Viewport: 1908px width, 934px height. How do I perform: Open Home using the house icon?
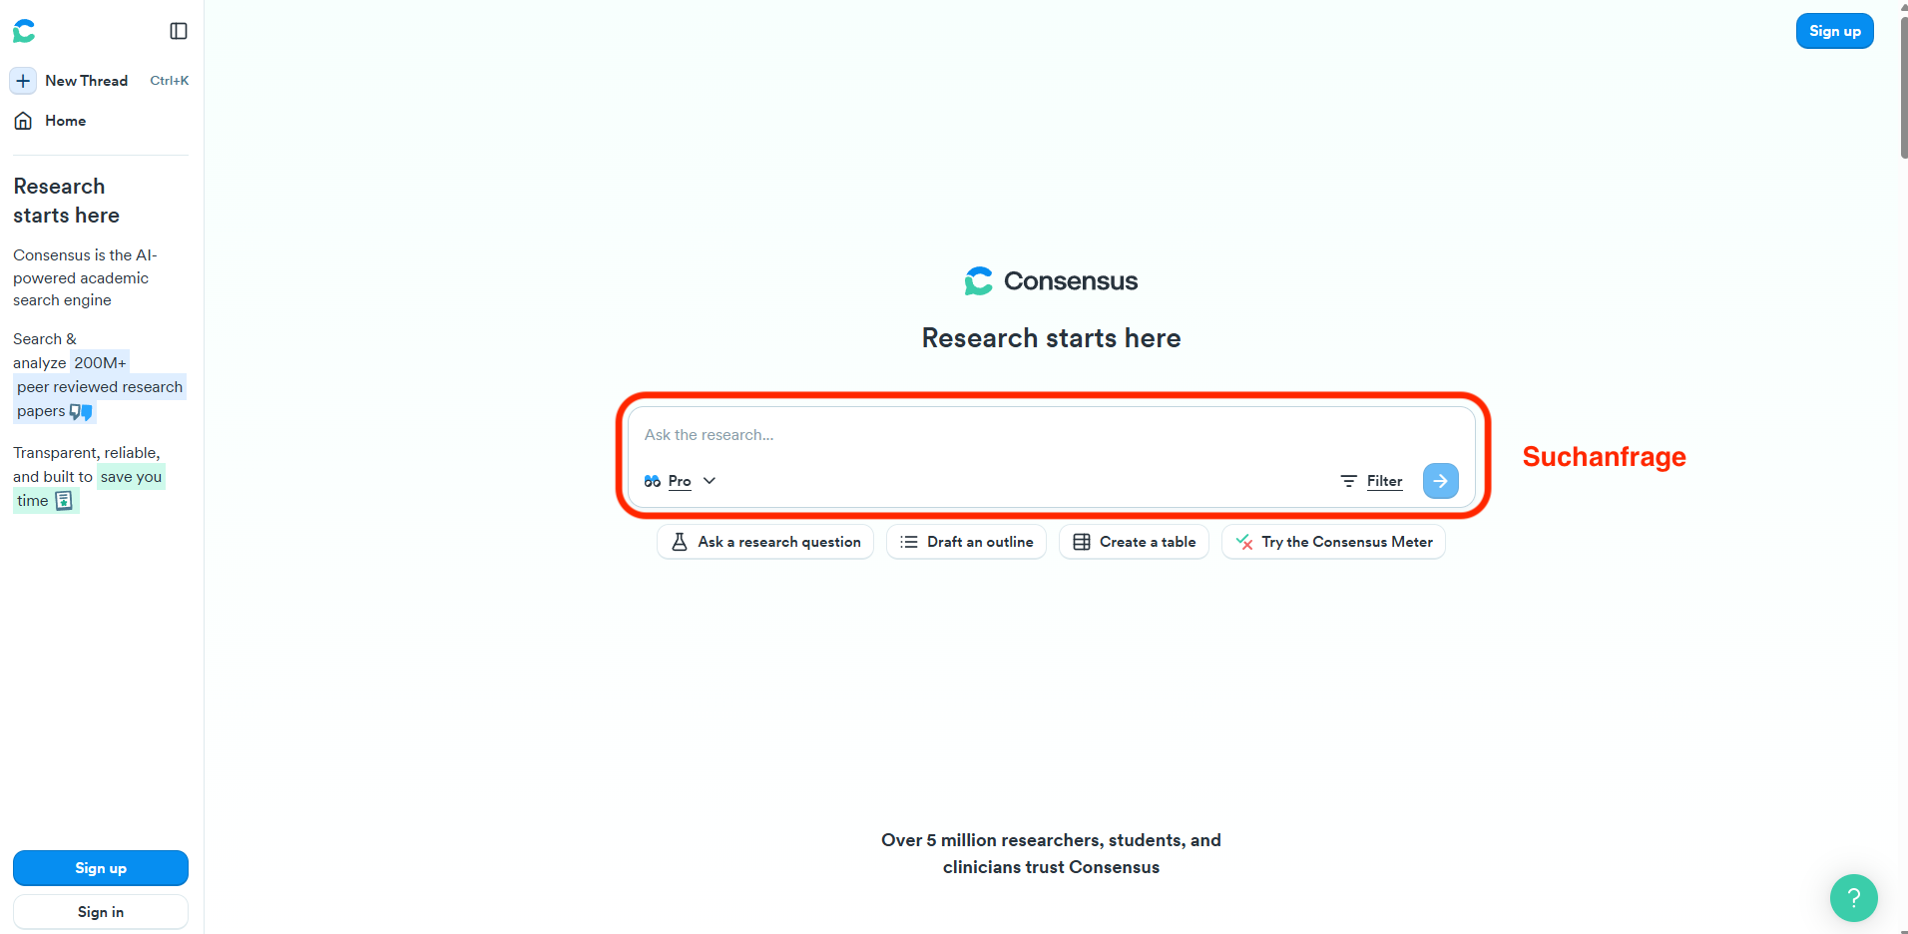pyautogui.click(x=23, y=120)
